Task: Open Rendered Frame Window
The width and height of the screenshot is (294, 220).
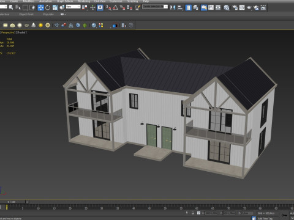Action: click(242, 8)
